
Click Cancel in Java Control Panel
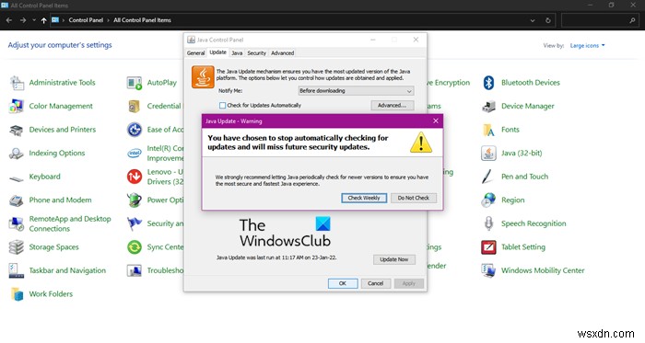(376, 283)
